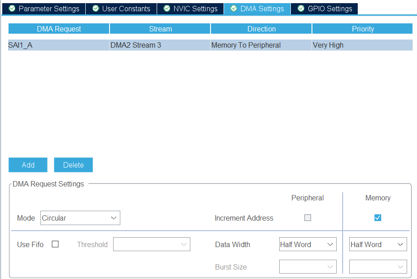Select the DMA Settings tab
This screenshot has height=279, width=417.
[x=257, y=9]
